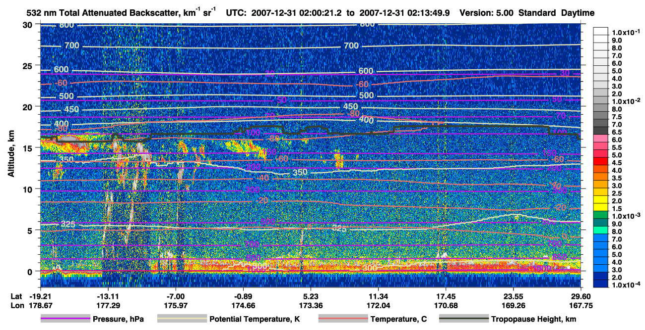Image resolution: width=645 pixels, height=330 pixels.
Task: Click longitude value 169.26
Action: click(x=514, y=305)
